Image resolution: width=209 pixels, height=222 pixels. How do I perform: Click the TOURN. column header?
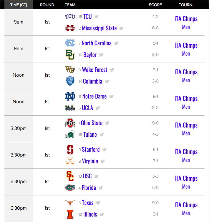point(186,5)
